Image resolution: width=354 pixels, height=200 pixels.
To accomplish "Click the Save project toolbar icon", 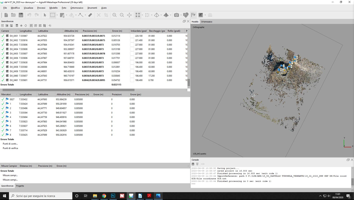I will pos(21,15).
